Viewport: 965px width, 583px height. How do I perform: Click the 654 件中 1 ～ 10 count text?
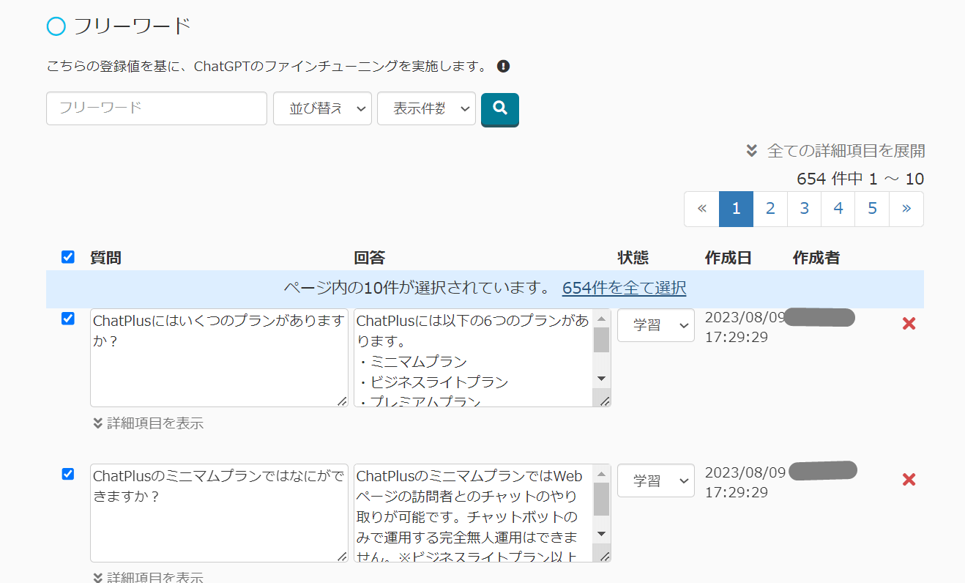pos(860,179)
